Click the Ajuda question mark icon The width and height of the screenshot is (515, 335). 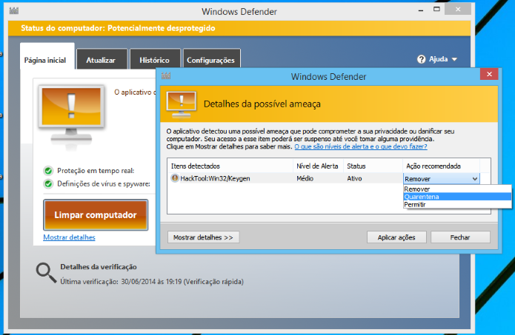coord(421,59)
